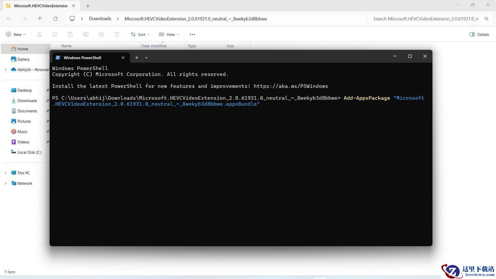The height and width of the screenshot is (279, 496).
Task: Click the breadcrumb chevron after Downloads
Action: tap(118, 19)
